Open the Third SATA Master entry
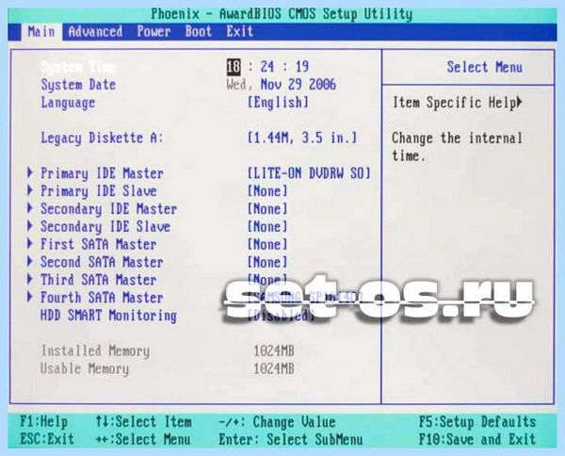This screenshot has height=456, width=565. click(98, 280)
